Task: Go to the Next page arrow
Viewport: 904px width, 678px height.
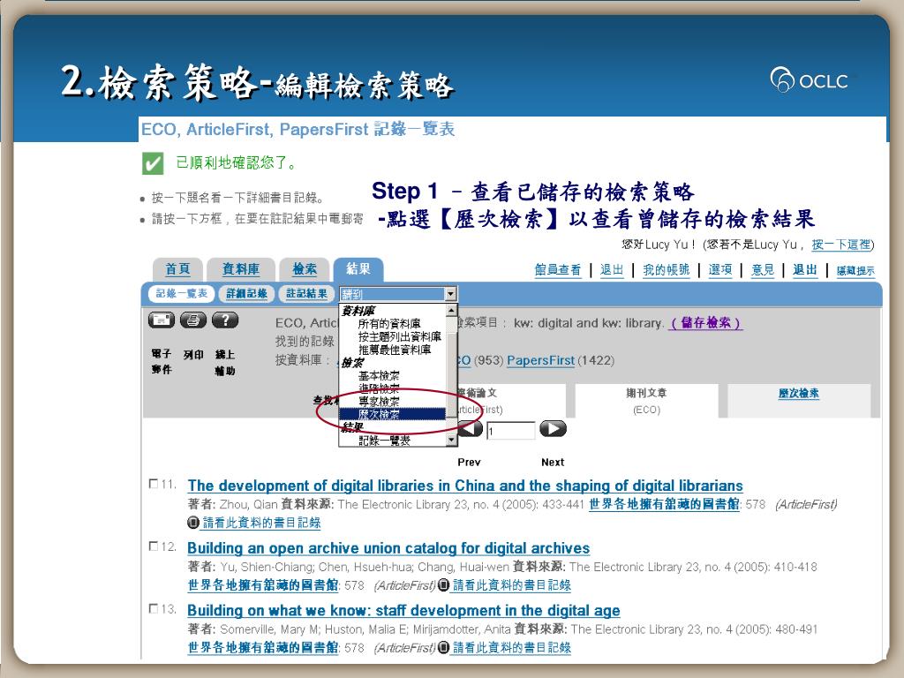Action: click(553, 429)
